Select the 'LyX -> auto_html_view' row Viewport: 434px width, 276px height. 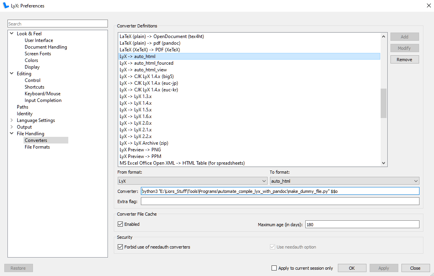[249, 70]
